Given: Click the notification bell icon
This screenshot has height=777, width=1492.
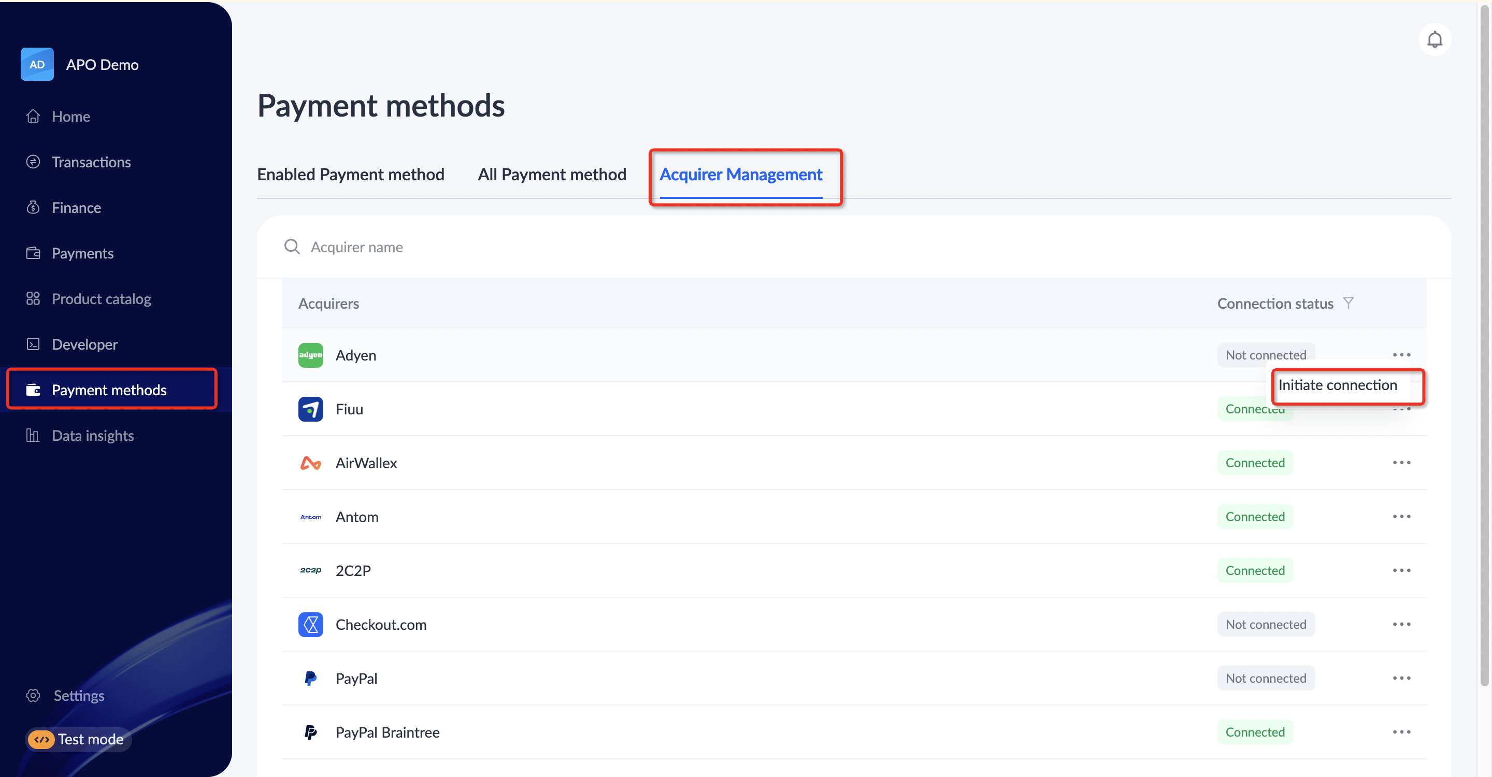Looking at the screenshot, I should coord(1434,39).
